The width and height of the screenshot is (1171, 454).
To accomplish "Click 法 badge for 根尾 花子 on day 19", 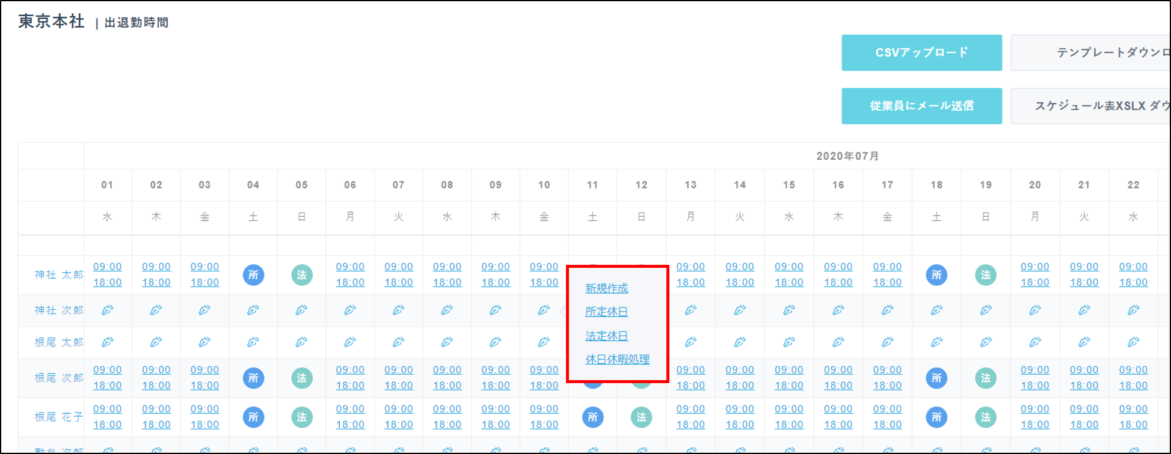I will (986, 417).
